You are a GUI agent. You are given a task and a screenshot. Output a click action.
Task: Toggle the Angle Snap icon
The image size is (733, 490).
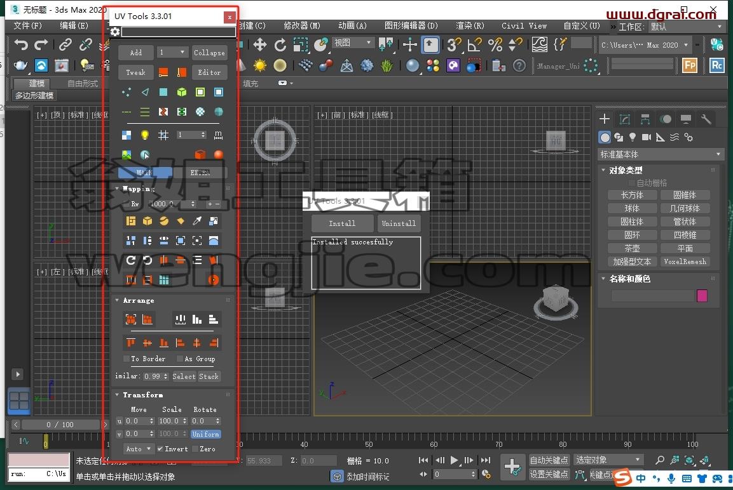(474, 45)
